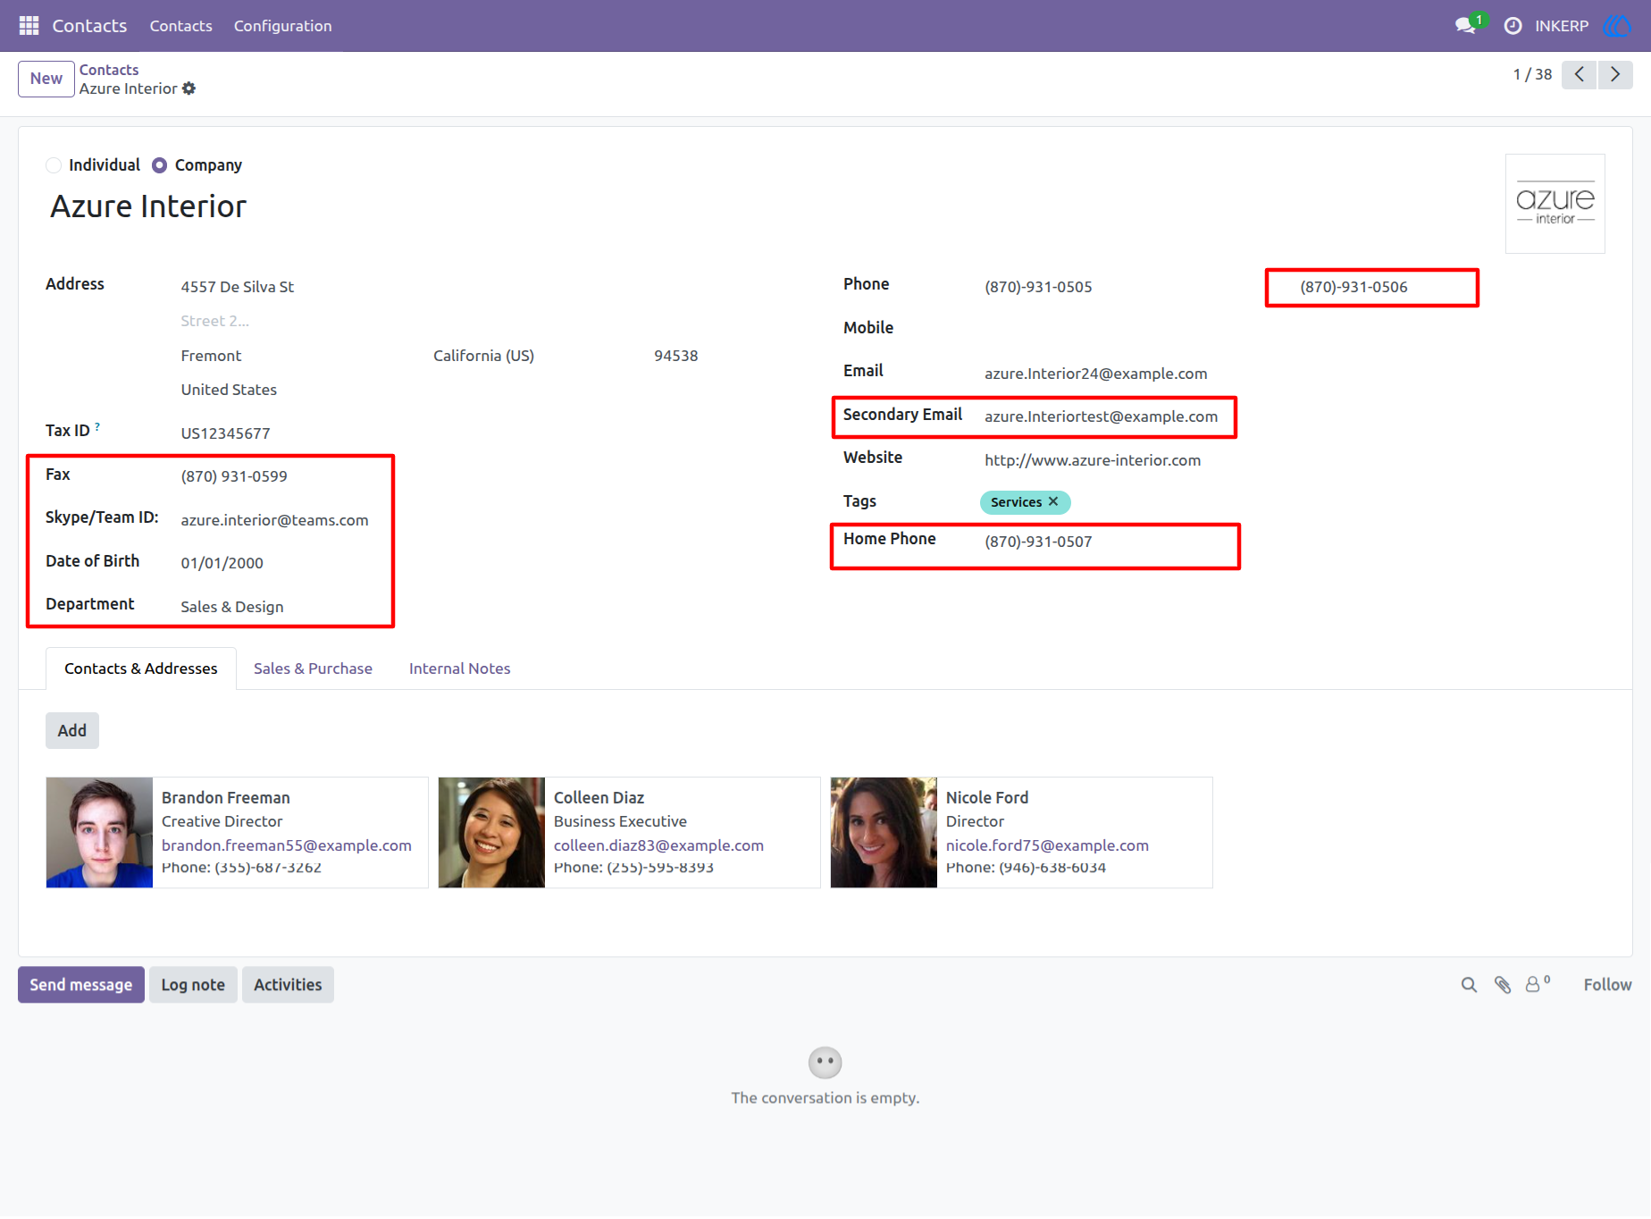The height and width of the screenshot is (1219, 1651).
Task: Select the Individual radio button
Action: 54,165
